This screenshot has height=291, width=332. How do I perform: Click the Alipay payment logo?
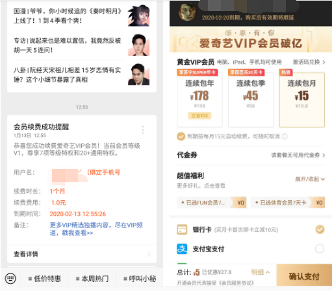182,249
